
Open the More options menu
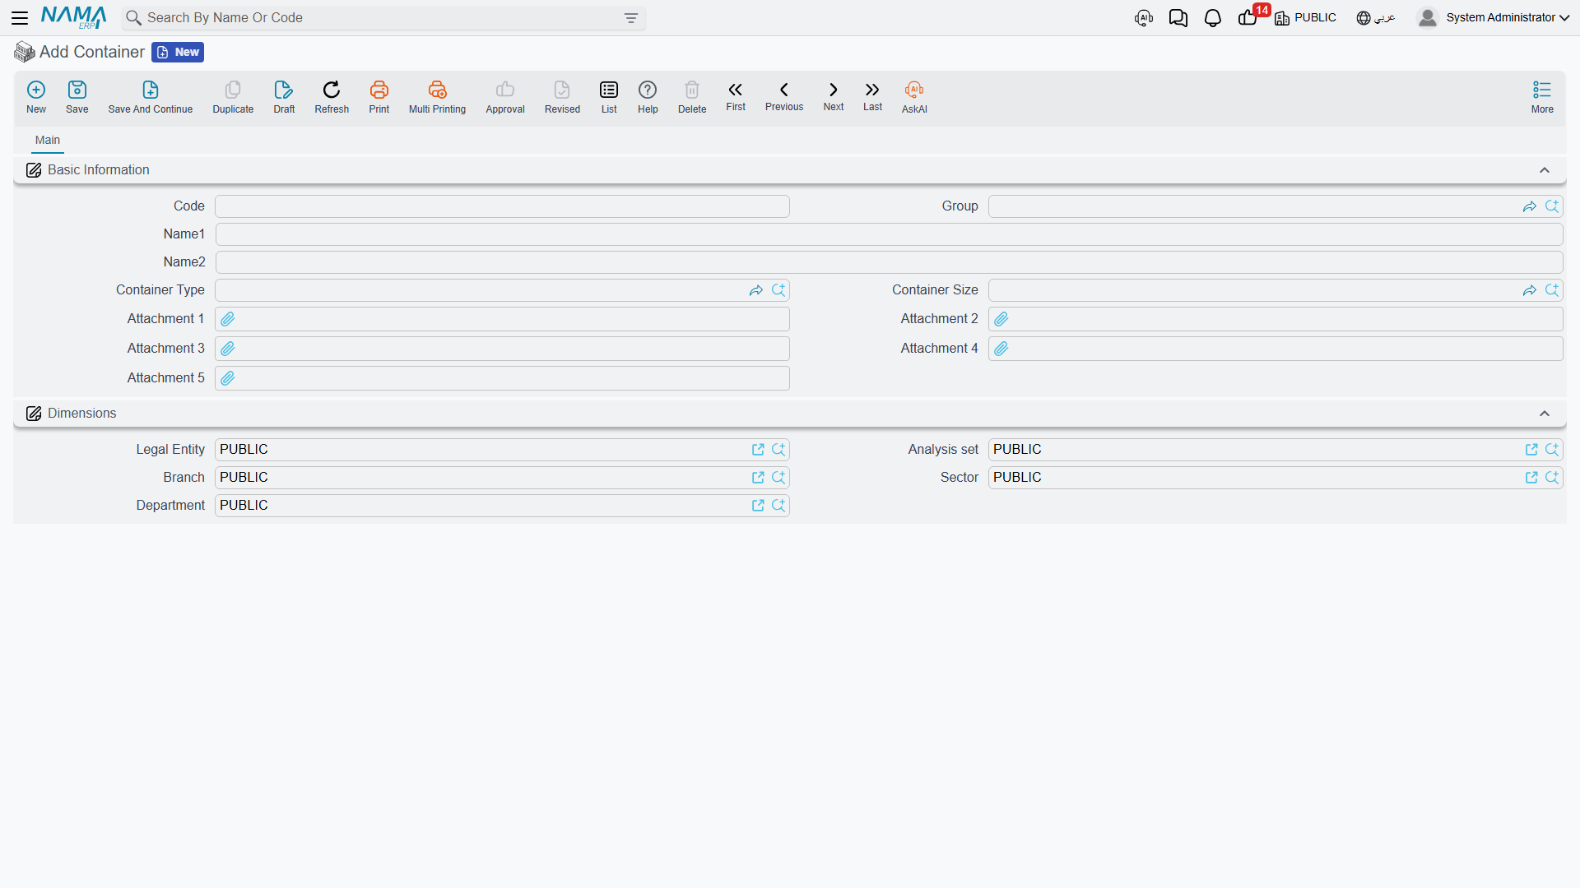click(x=1542, y=97)
